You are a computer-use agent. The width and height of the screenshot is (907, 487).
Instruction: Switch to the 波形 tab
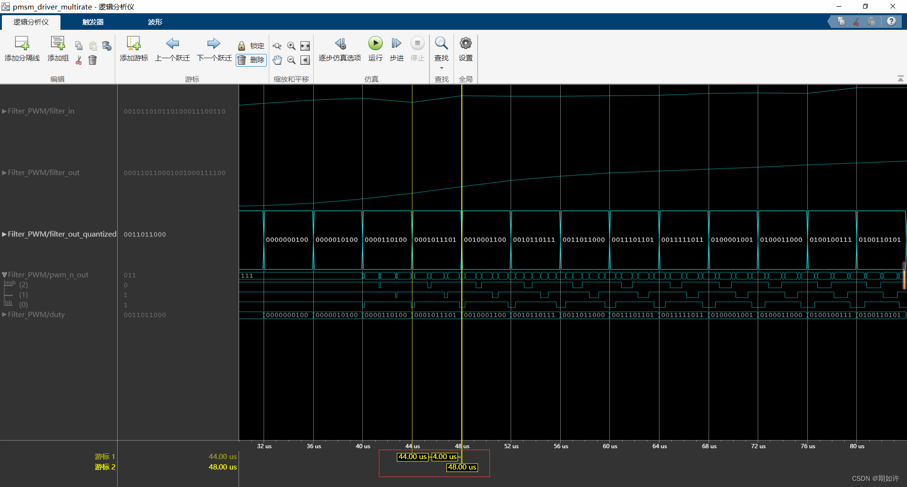(154, 22)
